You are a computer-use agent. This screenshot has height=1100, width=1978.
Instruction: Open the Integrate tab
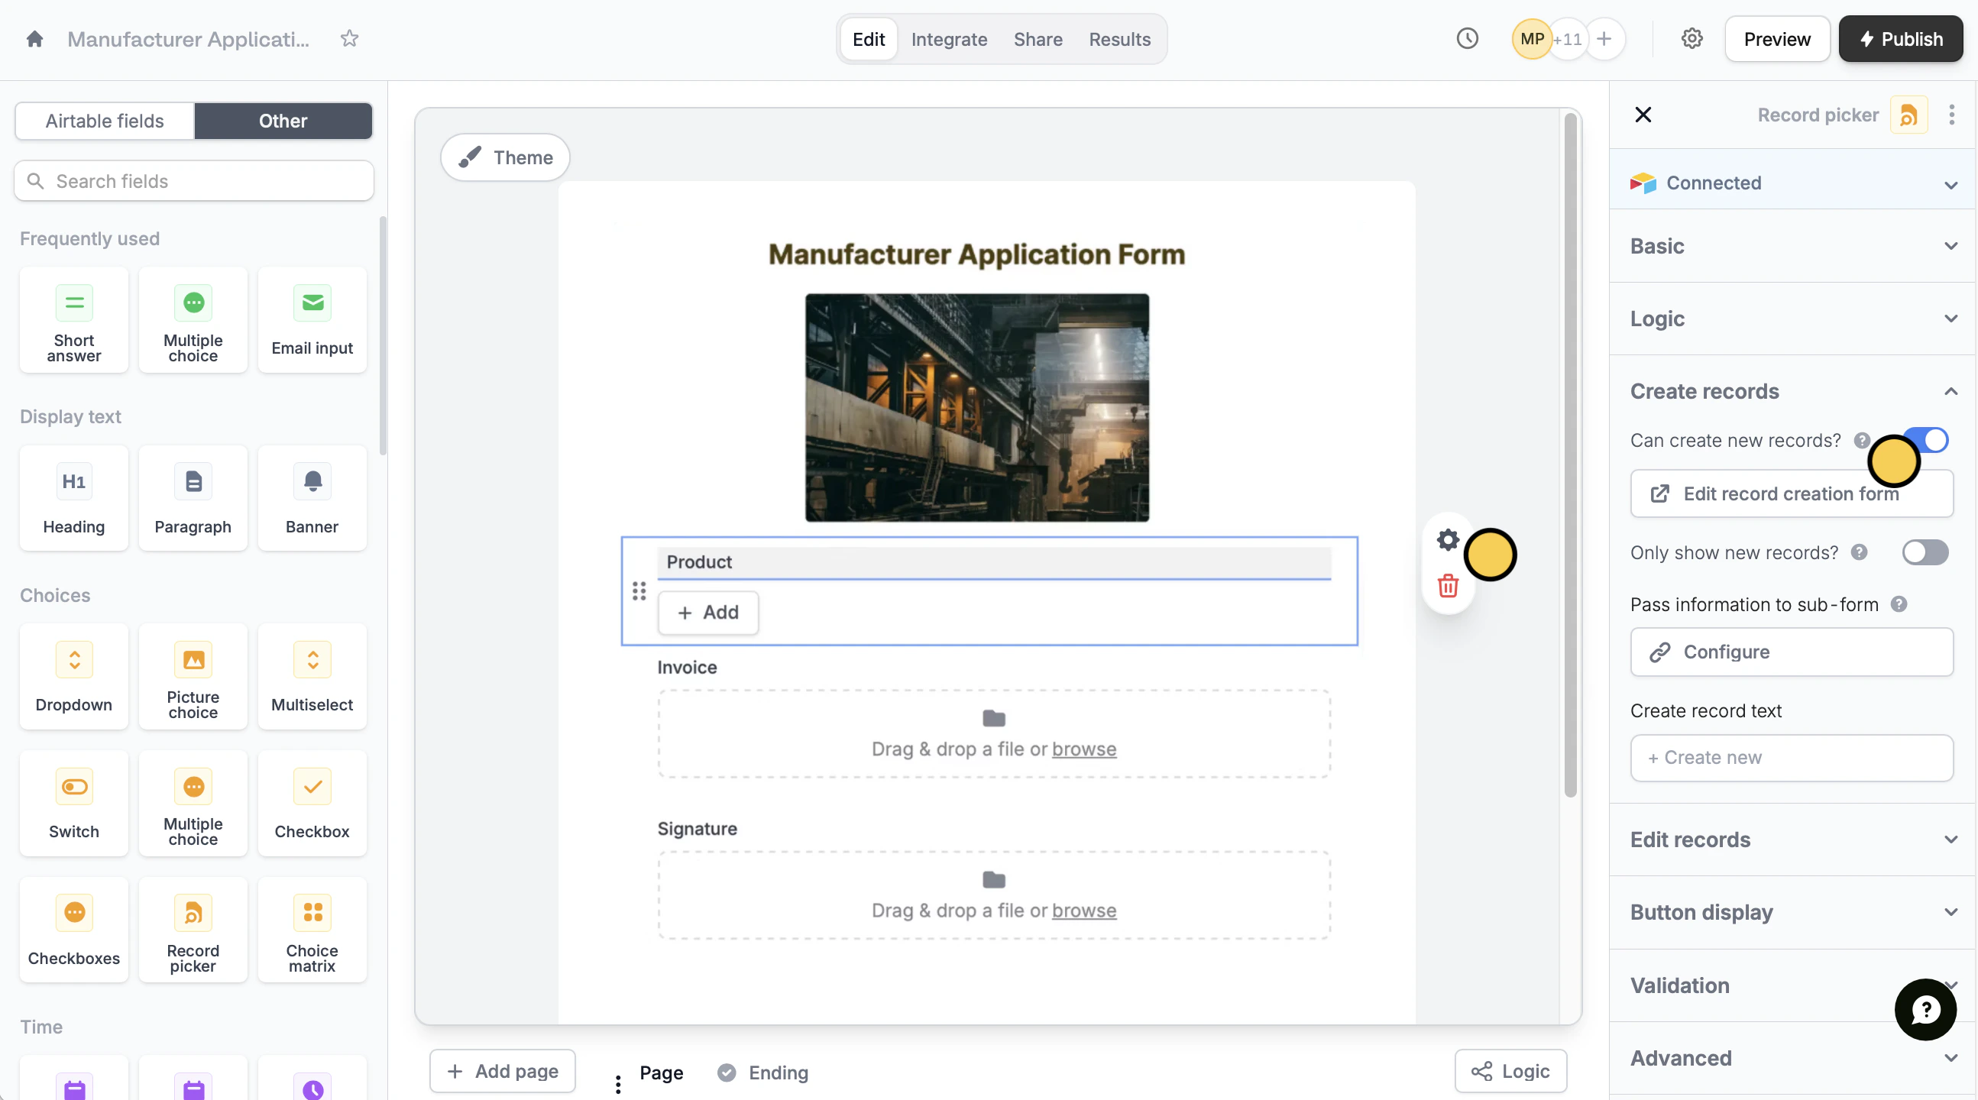pos(949,39)
